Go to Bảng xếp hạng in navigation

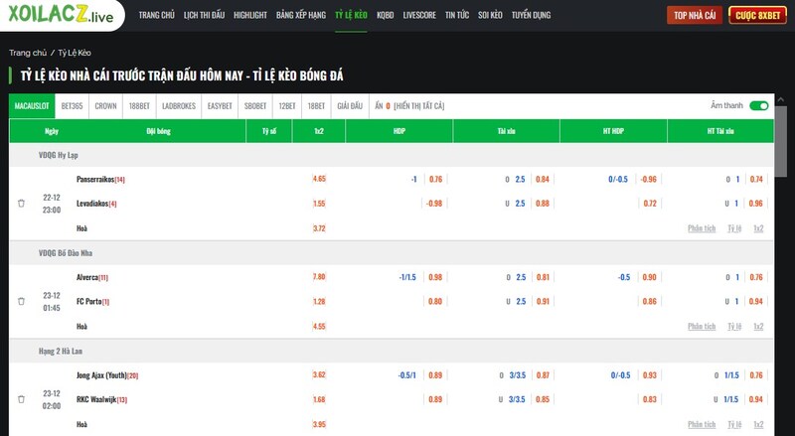300,16
